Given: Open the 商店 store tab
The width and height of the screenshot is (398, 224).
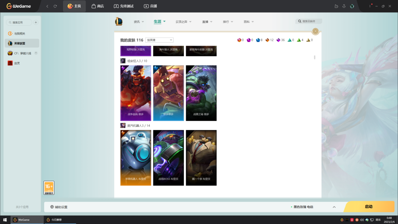Looking at the screenshot, I should pyautogui.click(x=98, y=6).
